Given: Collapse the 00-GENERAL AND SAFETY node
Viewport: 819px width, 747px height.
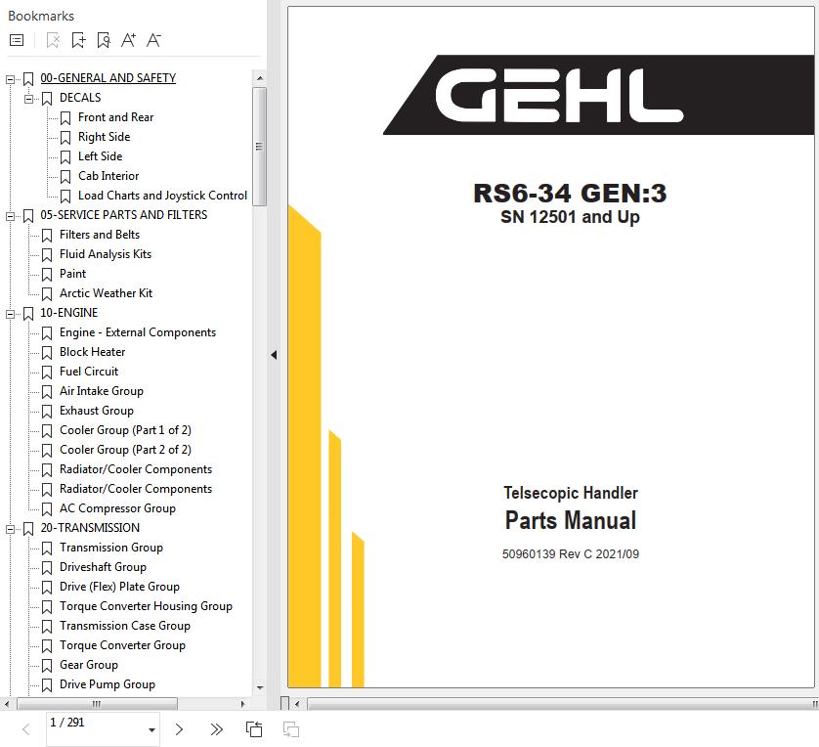Looking at the screenshot, I should pyautogui.click(x=10, y=79).
